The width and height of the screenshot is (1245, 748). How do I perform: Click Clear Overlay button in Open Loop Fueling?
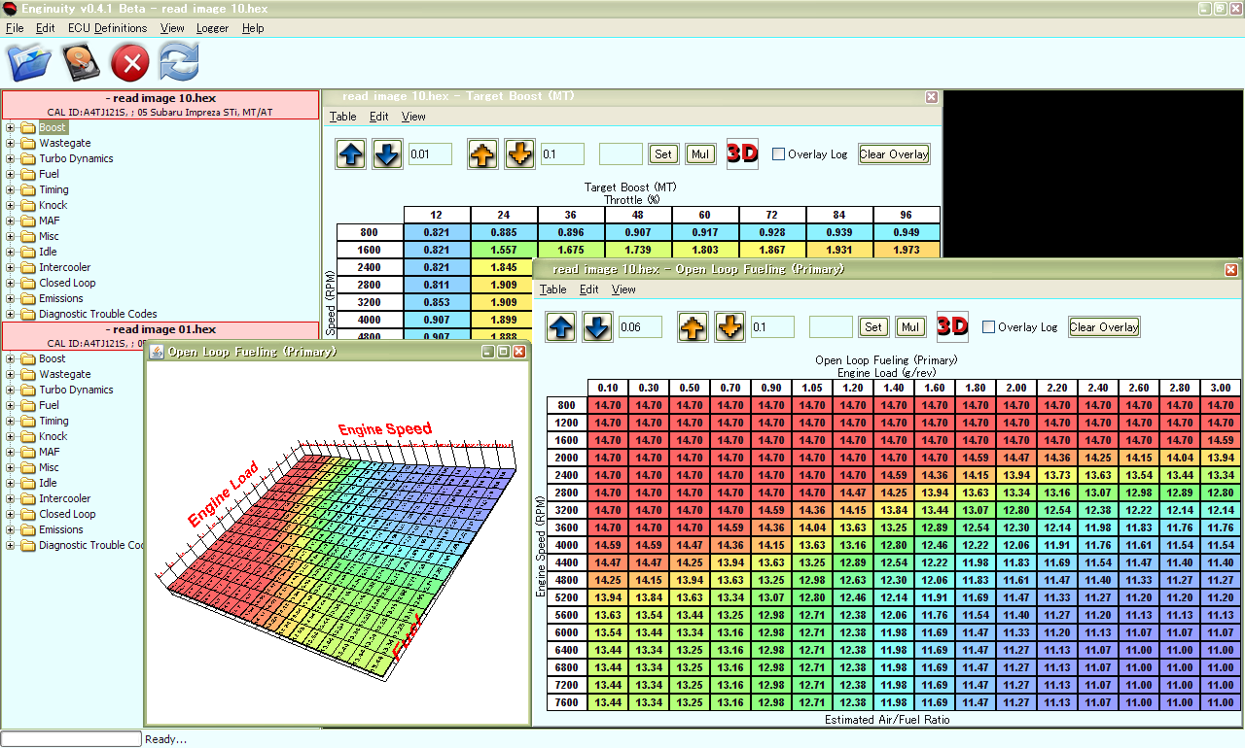[x=1104, y=327]
